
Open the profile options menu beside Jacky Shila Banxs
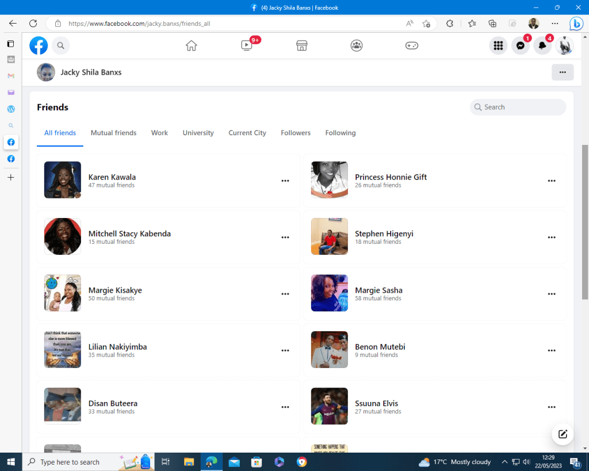[562, 72]
